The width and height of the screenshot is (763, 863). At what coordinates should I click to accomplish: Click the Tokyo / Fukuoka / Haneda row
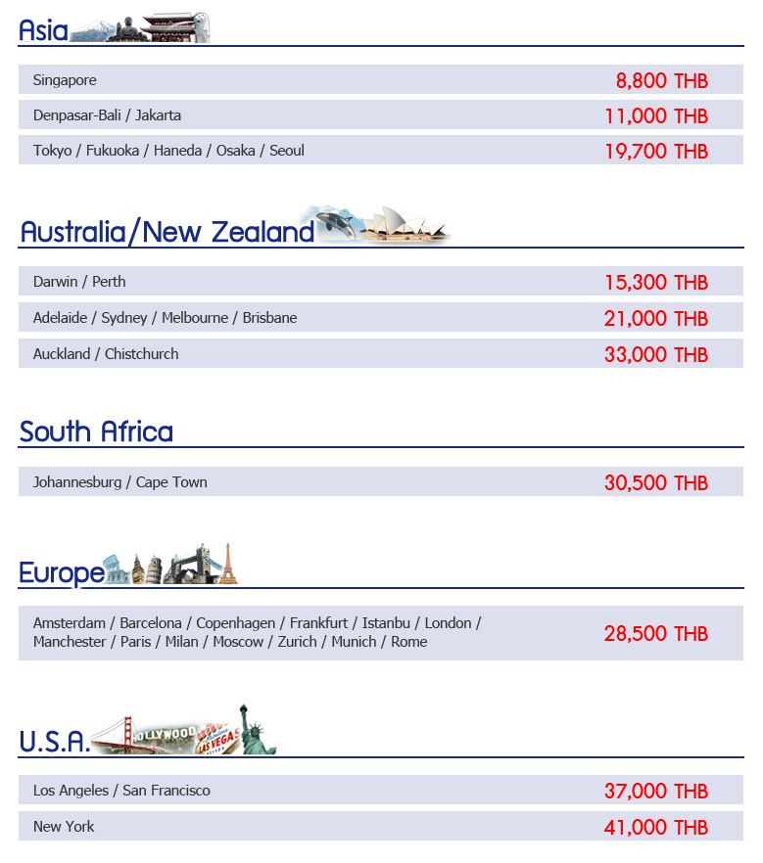[380, 151]
